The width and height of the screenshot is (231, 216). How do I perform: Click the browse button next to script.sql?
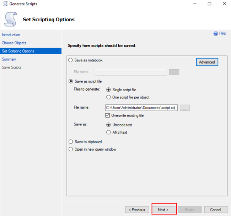(185, 108)
